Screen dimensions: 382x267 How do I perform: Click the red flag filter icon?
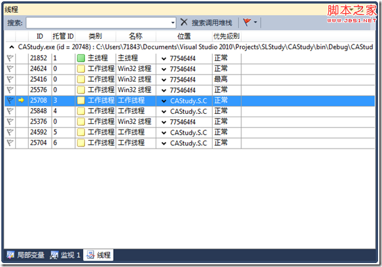pos(247,22)
